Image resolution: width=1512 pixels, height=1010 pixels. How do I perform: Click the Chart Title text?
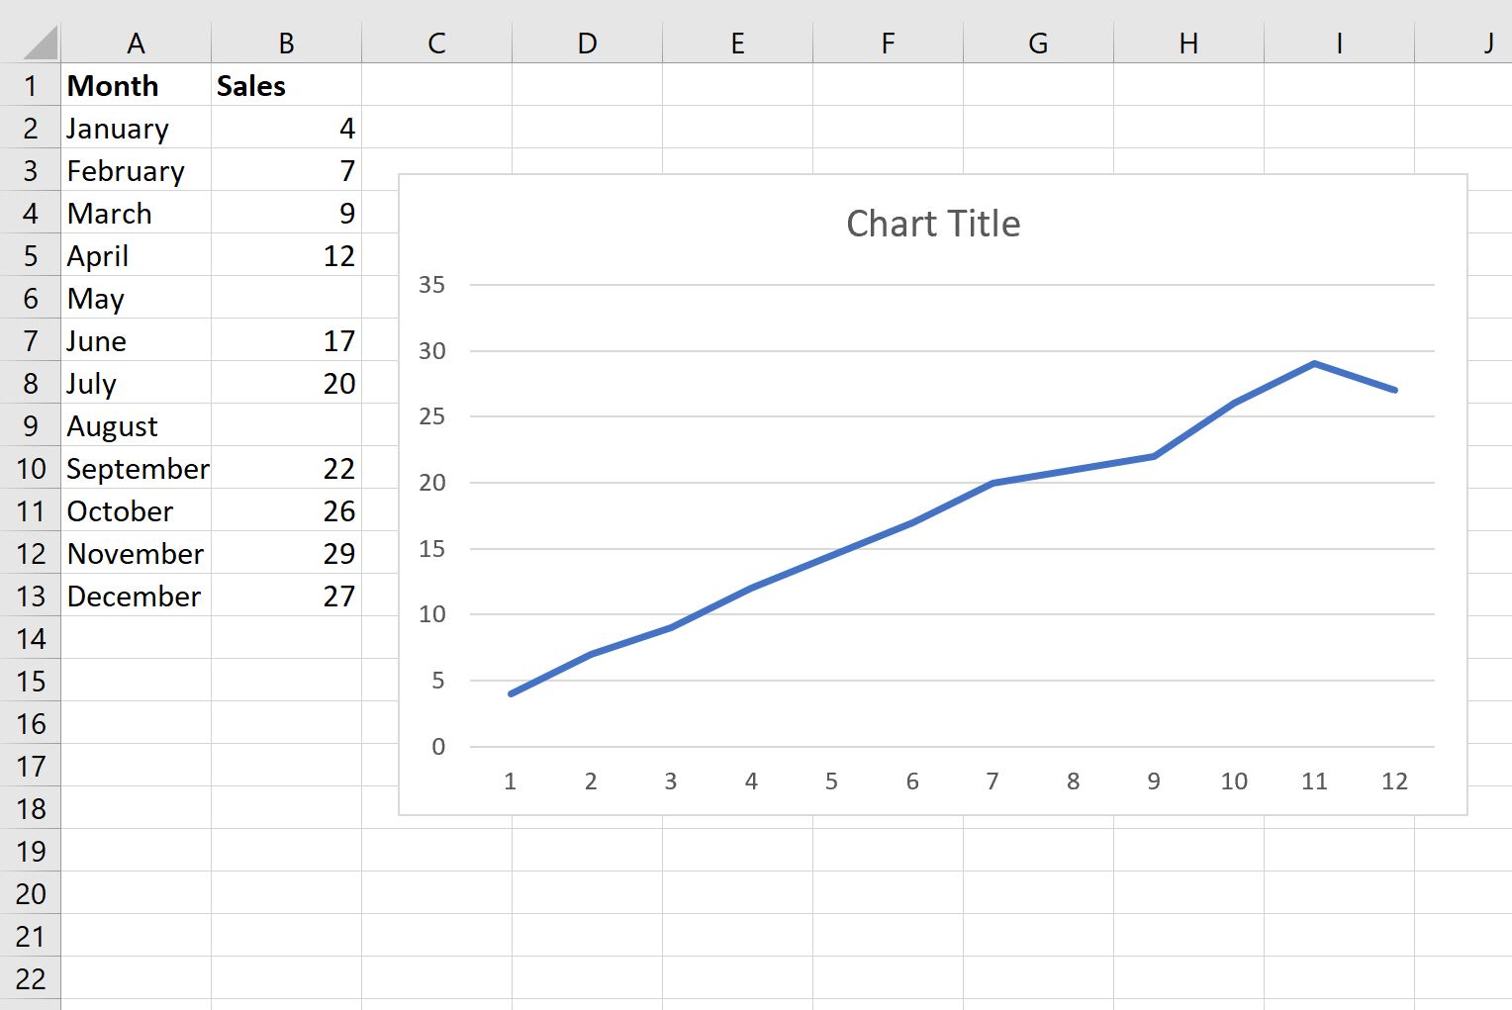pyautogui.click(x=932, y=223)
